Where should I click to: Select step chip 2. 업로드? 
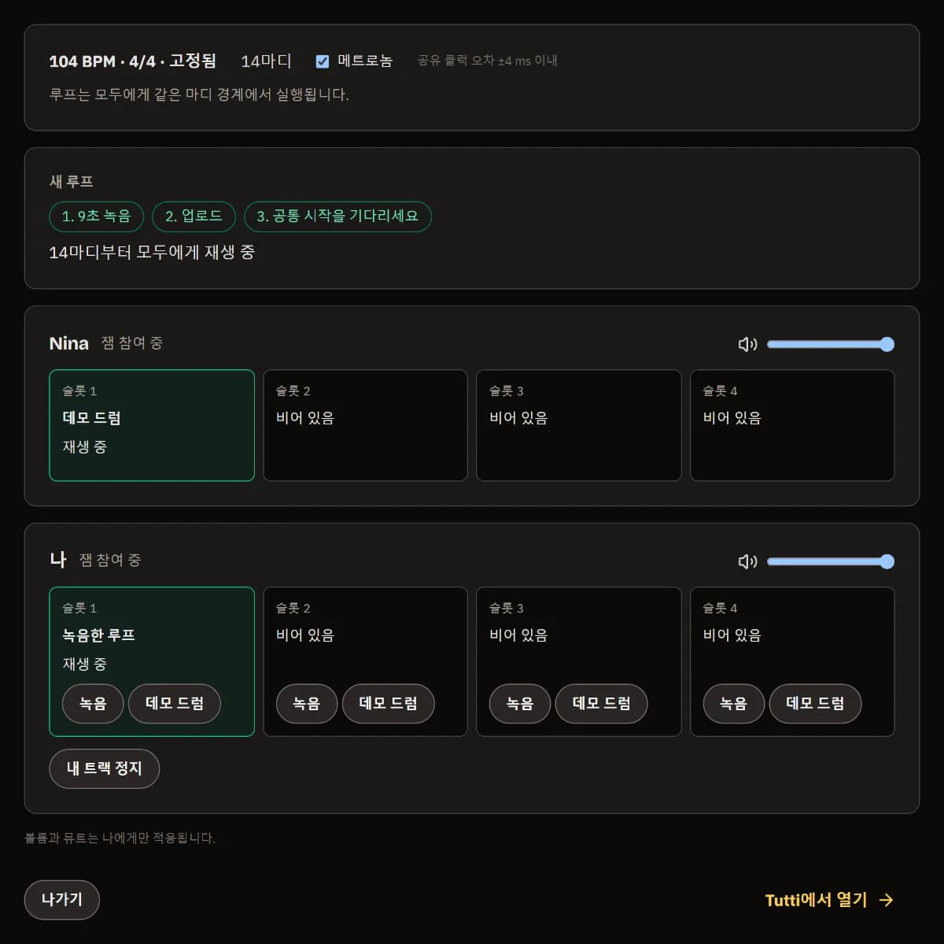pyautogui.click(x=194, y=217)
